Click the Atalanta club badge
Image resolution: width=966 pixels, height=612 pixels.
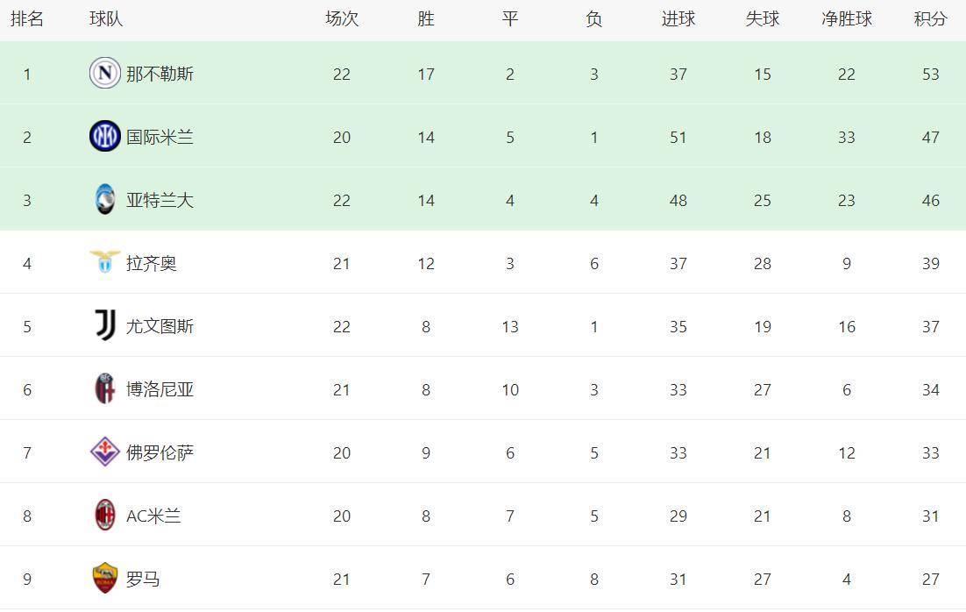(104, 200)
